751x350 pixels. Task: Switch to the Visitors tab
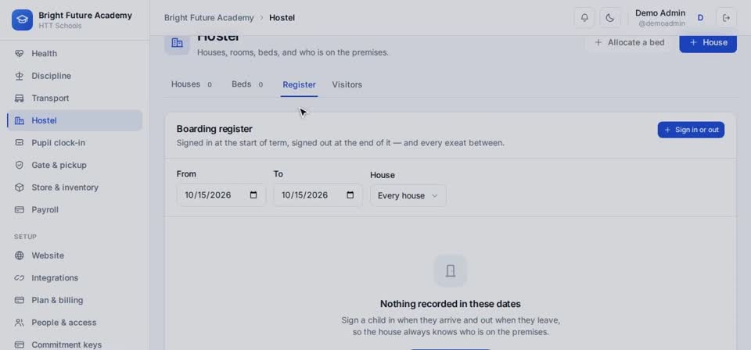pos(347,84)
